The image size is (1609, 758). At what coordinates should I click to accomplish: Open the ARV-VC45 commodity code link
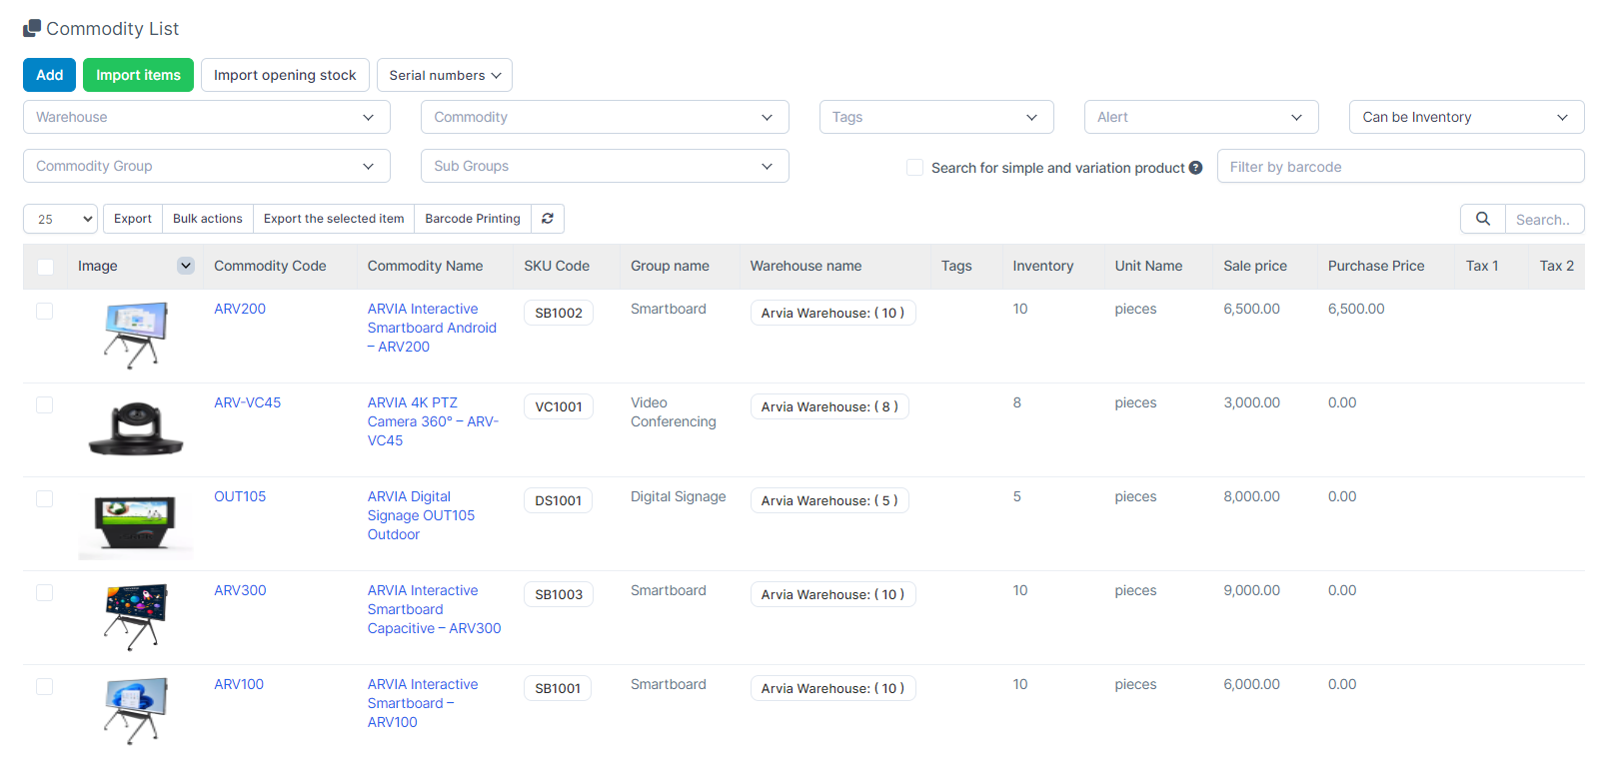[247, 402]
